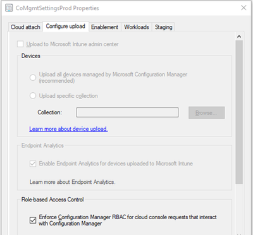
Task: Select the Configure upload tab
Action: 66,27
